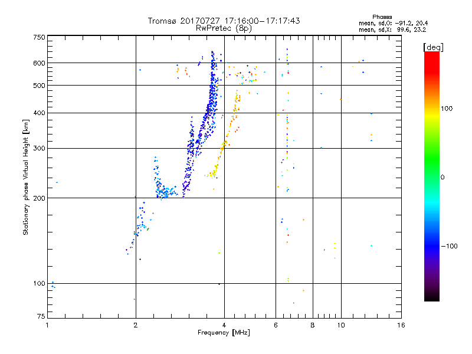Viewport: 472px width, 354px height.
Task: Click the '6' x-axis tick label
Action: coord(276,325)
